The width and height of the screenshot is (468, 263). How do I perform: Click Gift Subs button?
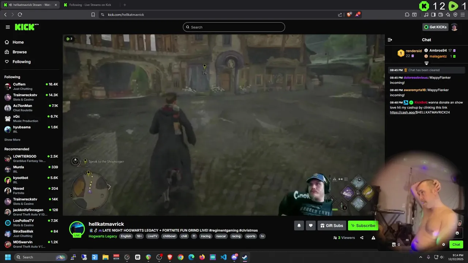pos(332,225)
